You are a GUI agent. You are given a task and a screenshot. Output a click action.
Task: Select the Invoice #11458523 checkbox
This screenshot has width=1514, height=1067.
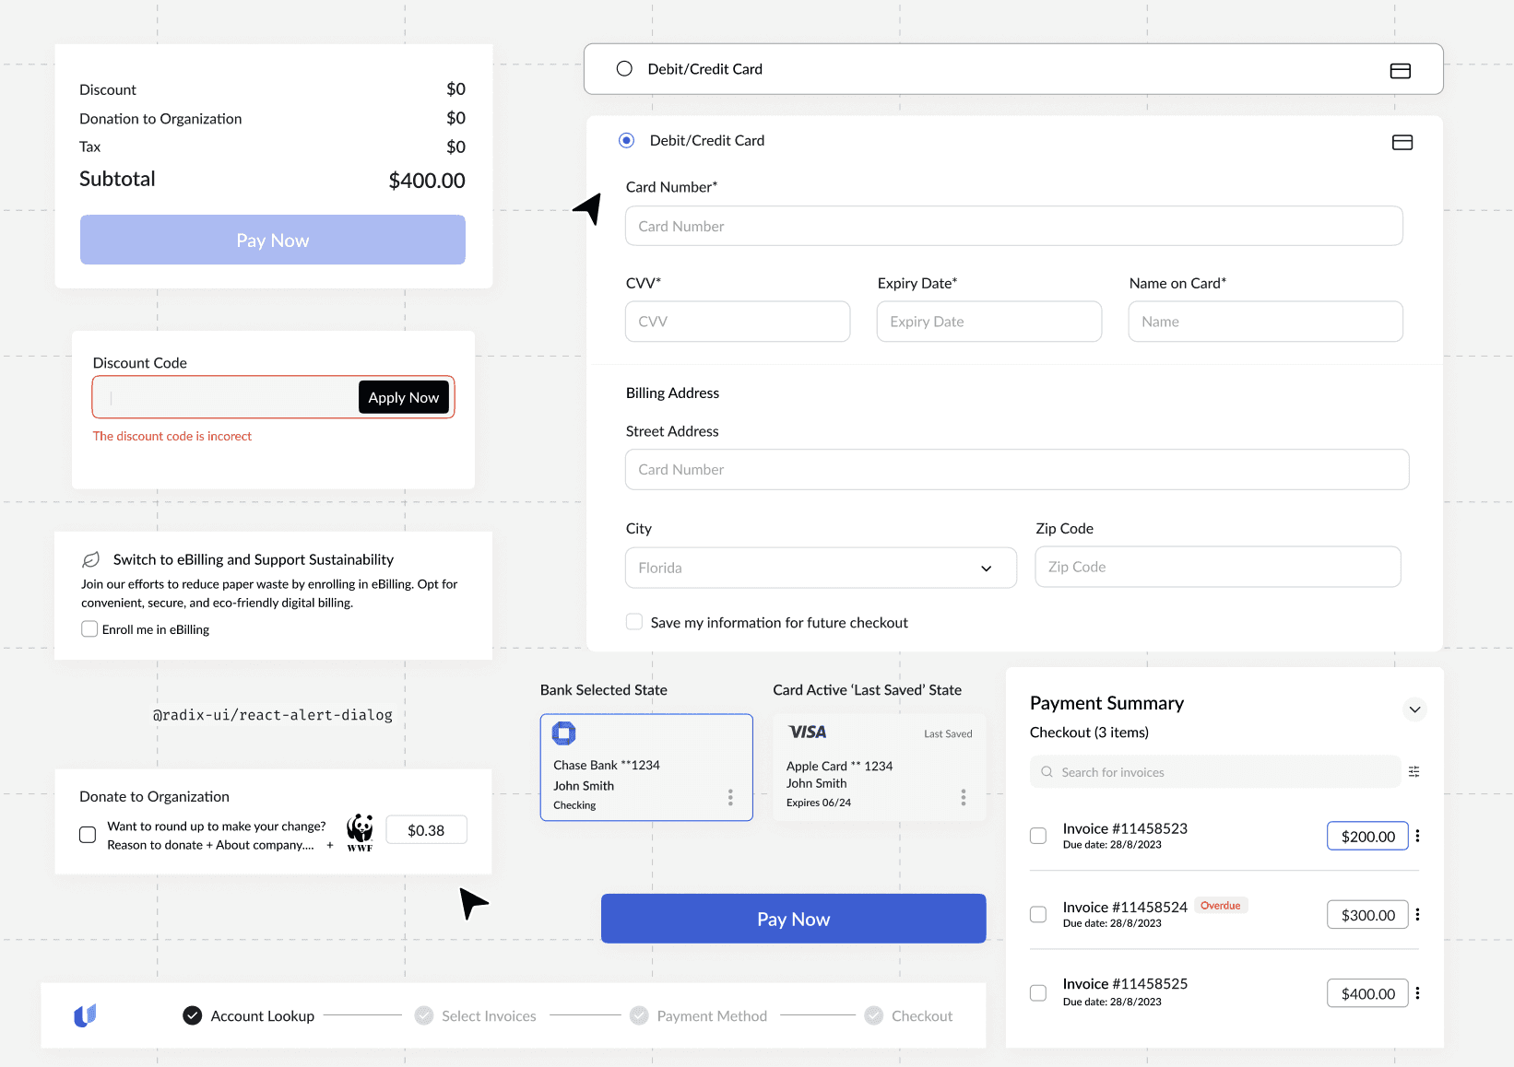(1038, 836)
